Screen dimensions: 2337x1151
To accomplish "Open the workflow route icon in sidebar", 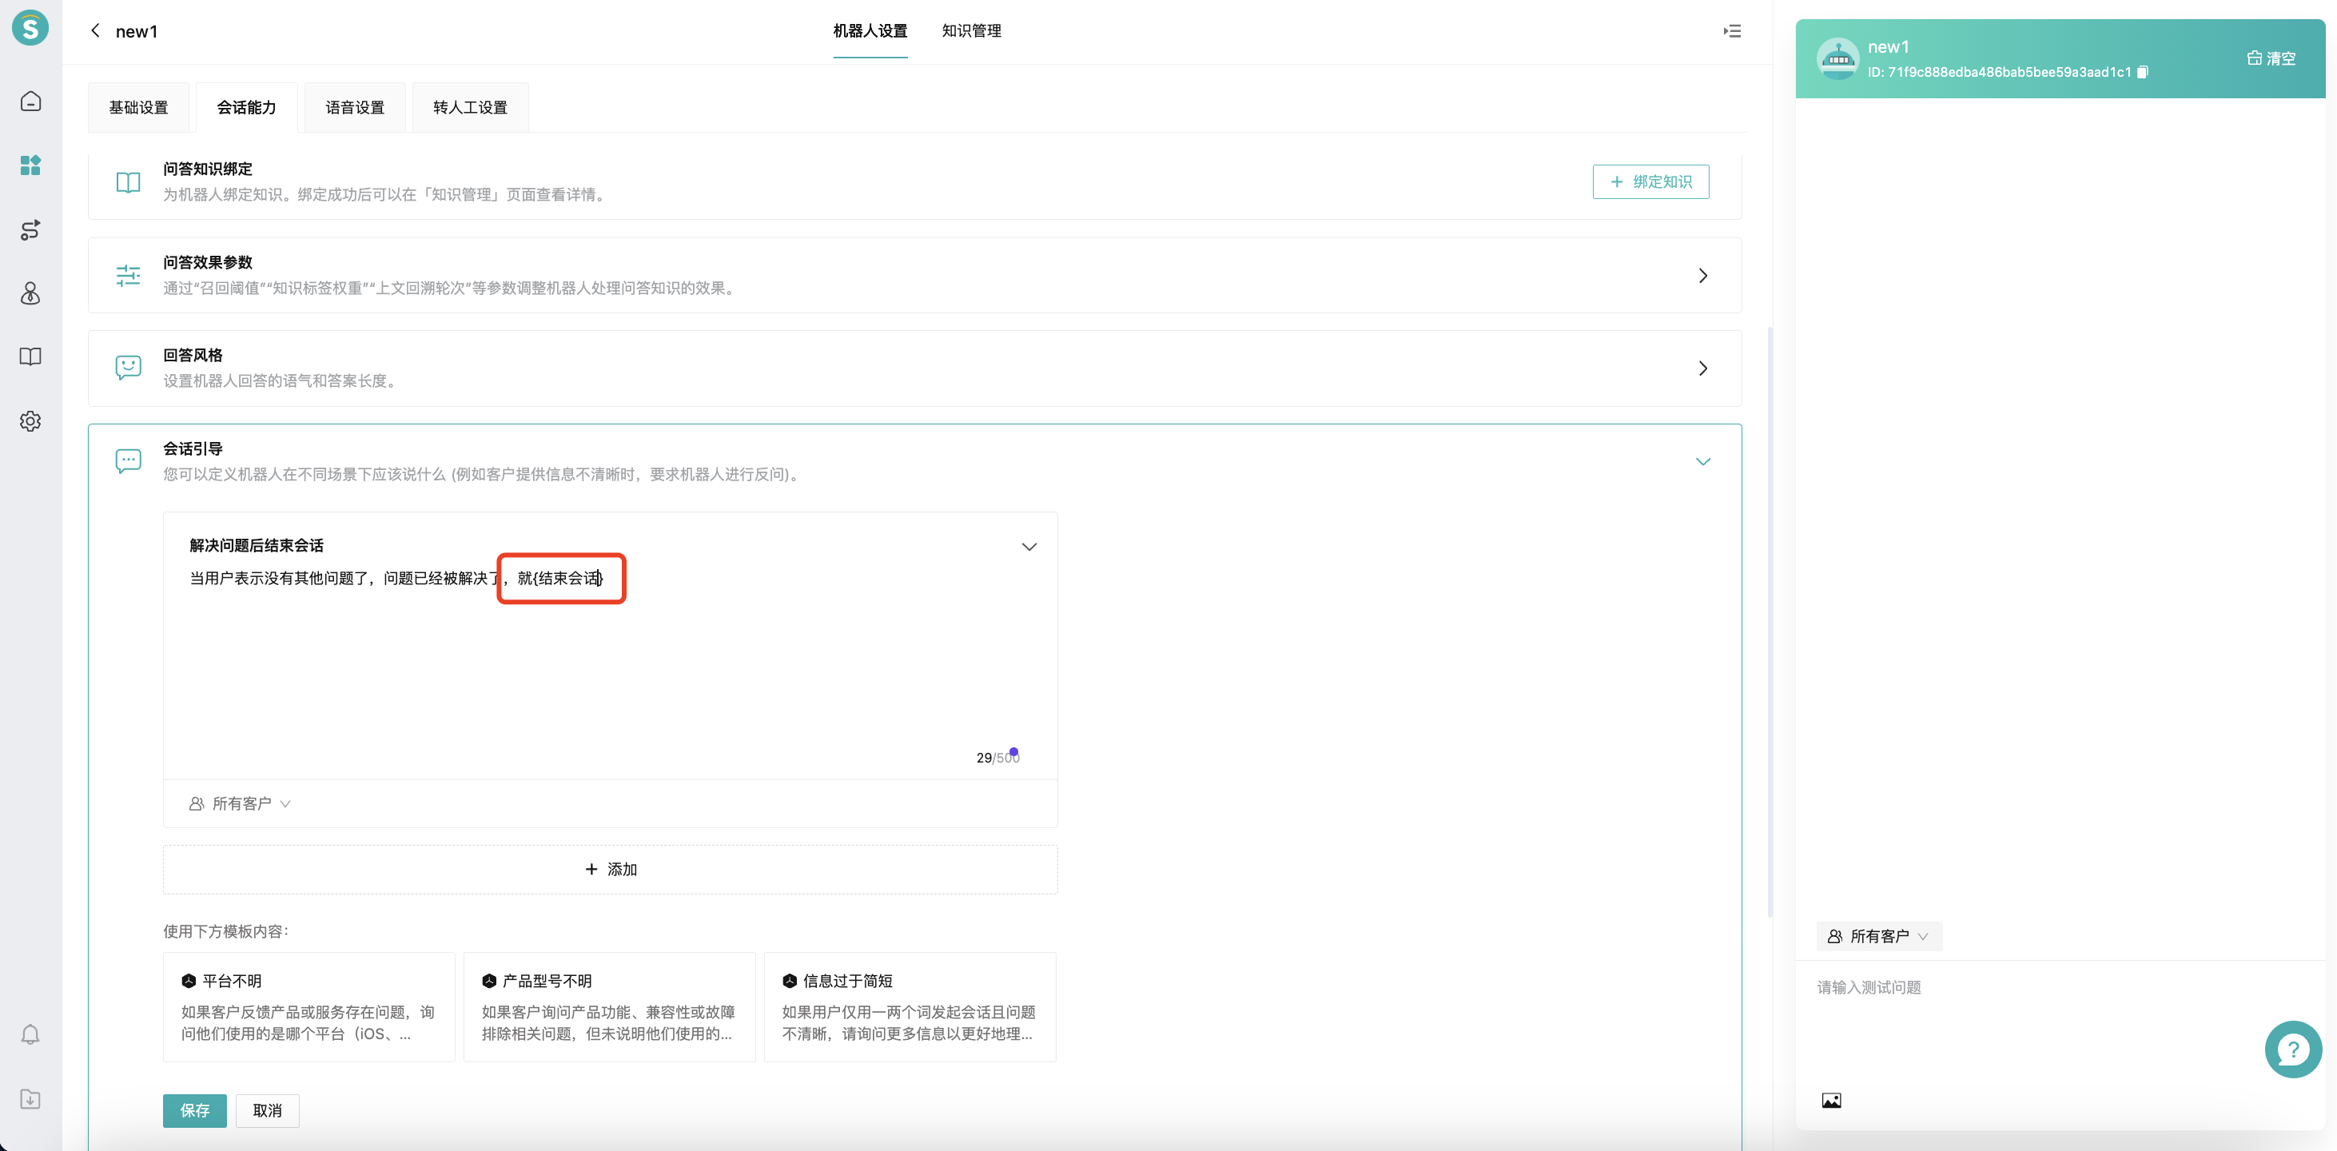I will point(30,229).
